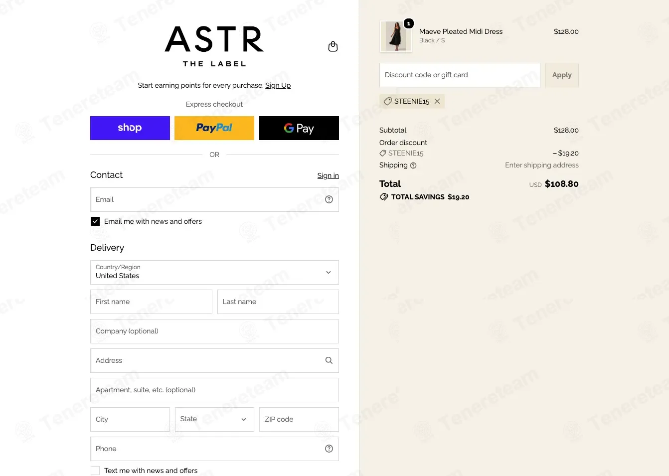Open the shipping info question mark icon

point(413,165)
